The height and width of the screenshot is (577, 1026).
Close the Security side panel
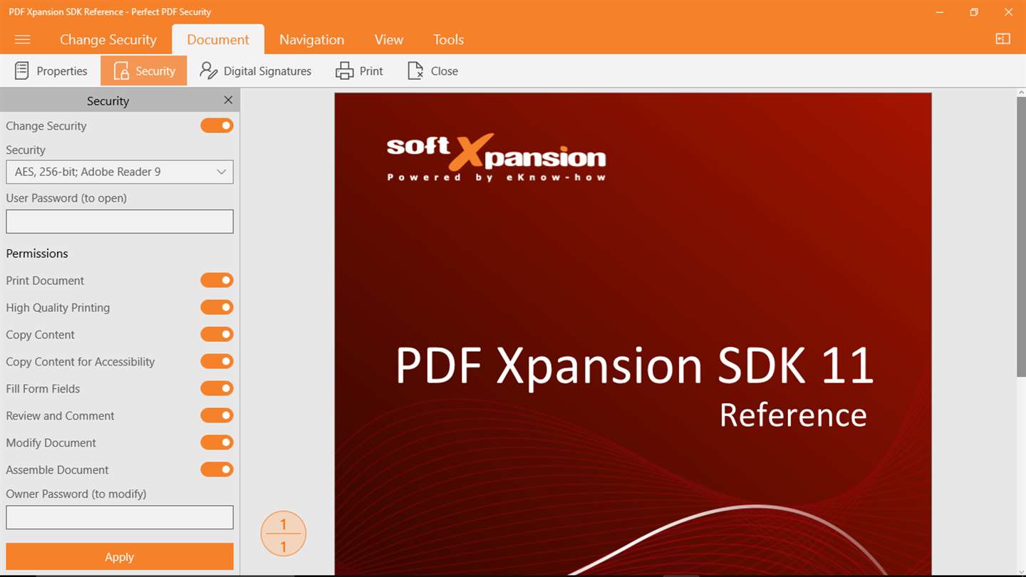tap(228, 100)
